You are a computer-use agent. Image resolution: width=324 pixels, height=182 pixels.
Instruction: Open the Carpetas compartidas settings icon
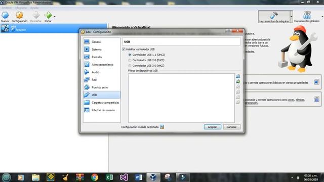pyautogui.click(x=87, y=102)
